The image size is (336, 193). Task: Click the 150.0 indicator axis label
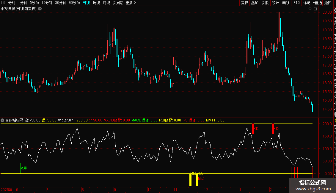click(327, 136)
